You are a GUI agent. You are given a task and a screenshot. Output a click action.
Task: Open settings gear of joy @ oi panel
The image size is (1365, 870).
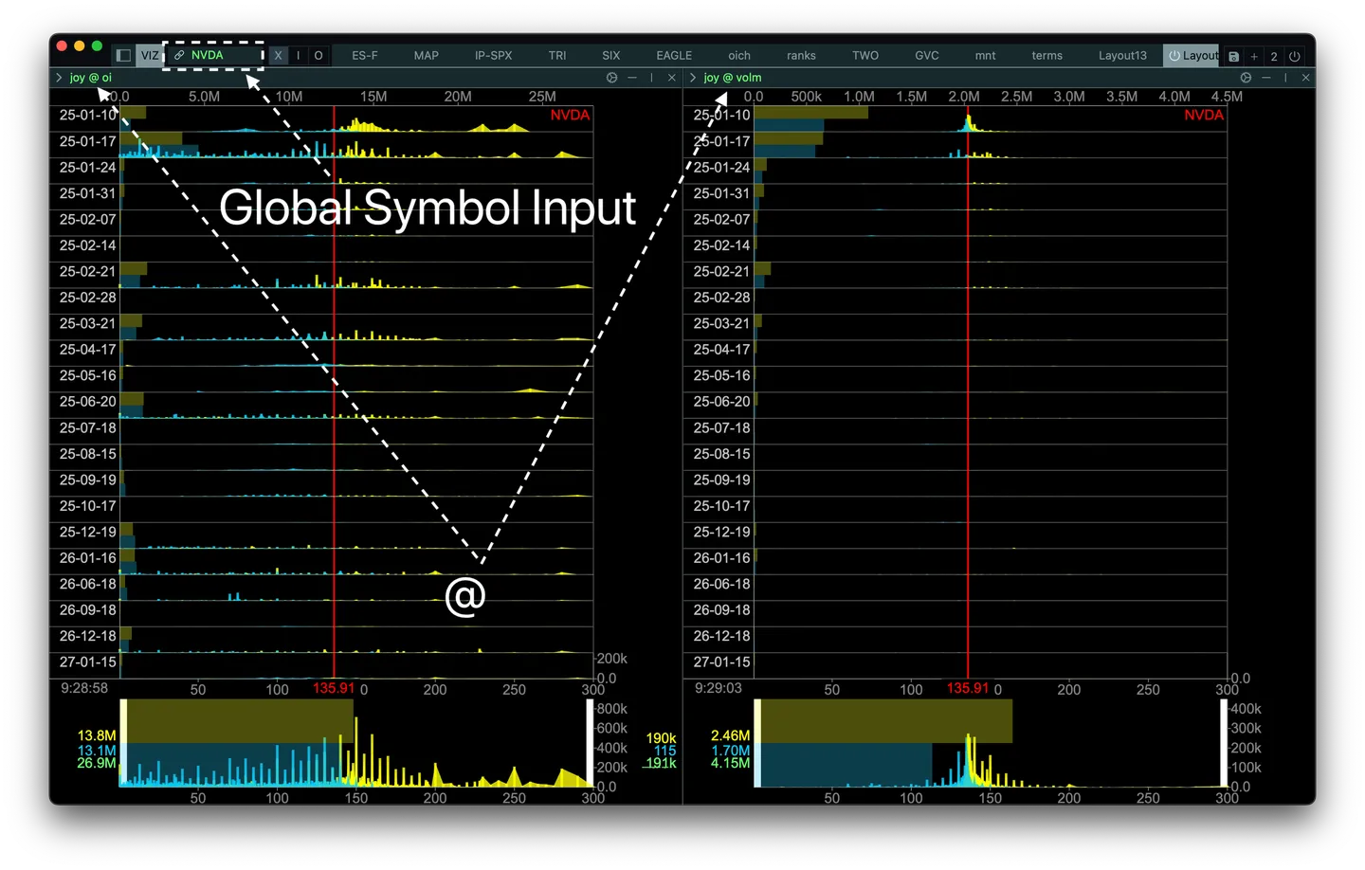(x=611, y=78)
